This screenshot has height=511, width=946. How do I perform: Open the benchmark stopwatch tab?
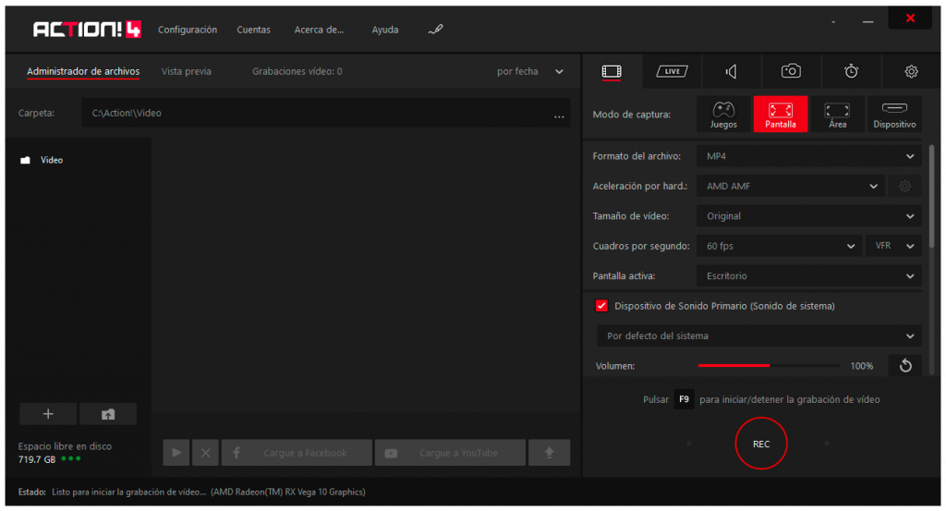[851, 71]
